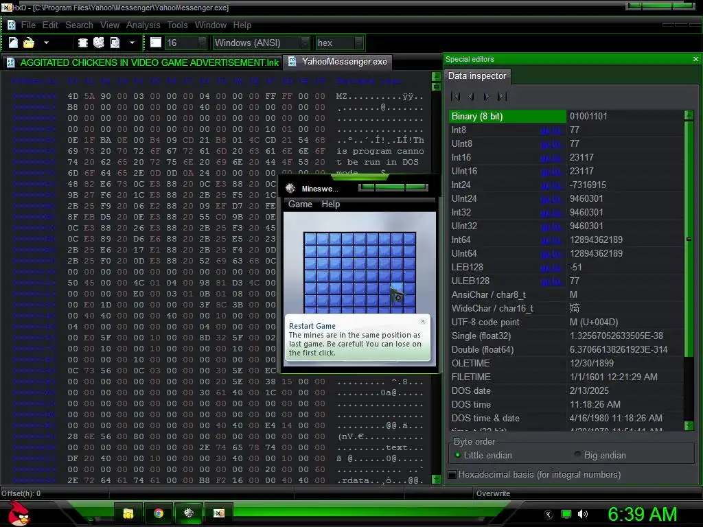The image size is (703, 527).
Task: Open the File menu
Action: coord(28,25)
